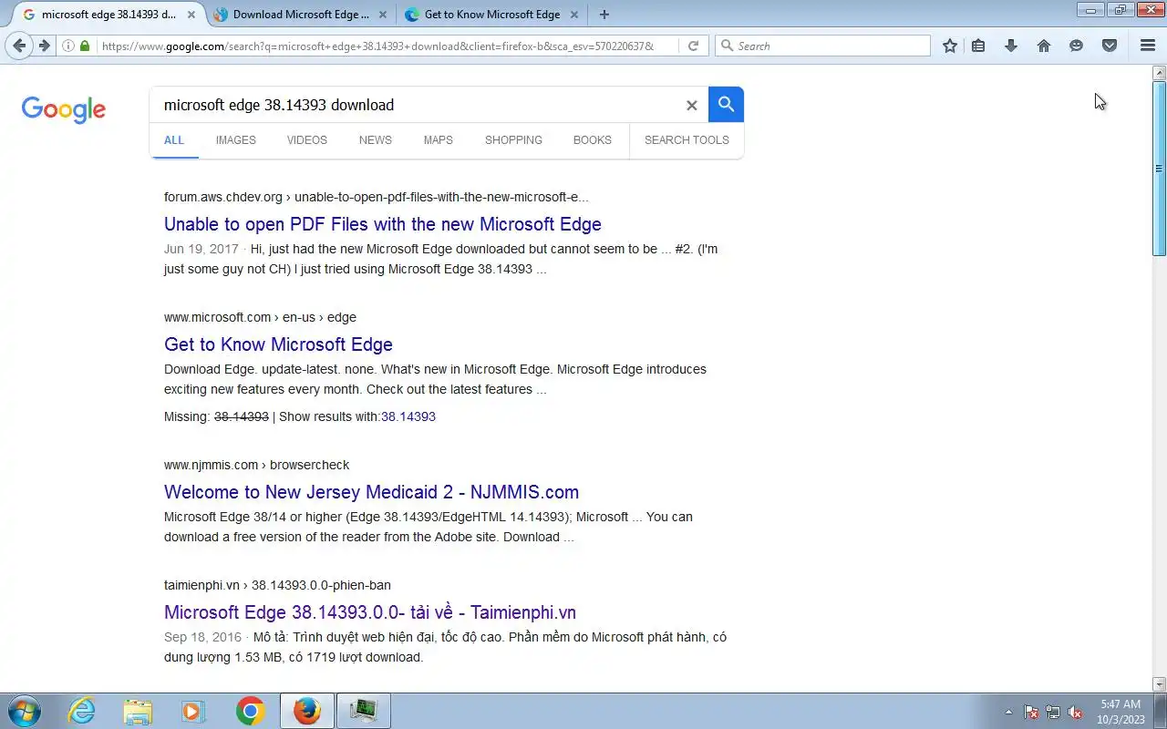This screenshot has width=1167, height=729.
Task: Open 'Get to Know Microsoft Edge' result
Action: 278,344
